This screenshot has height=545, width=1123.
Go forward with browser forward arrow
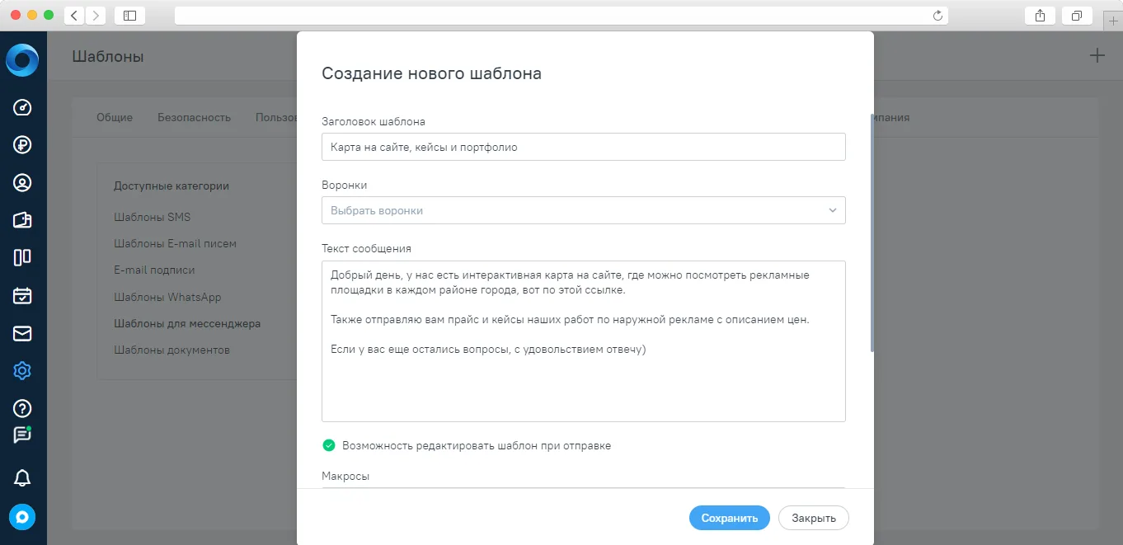point(96,15)
